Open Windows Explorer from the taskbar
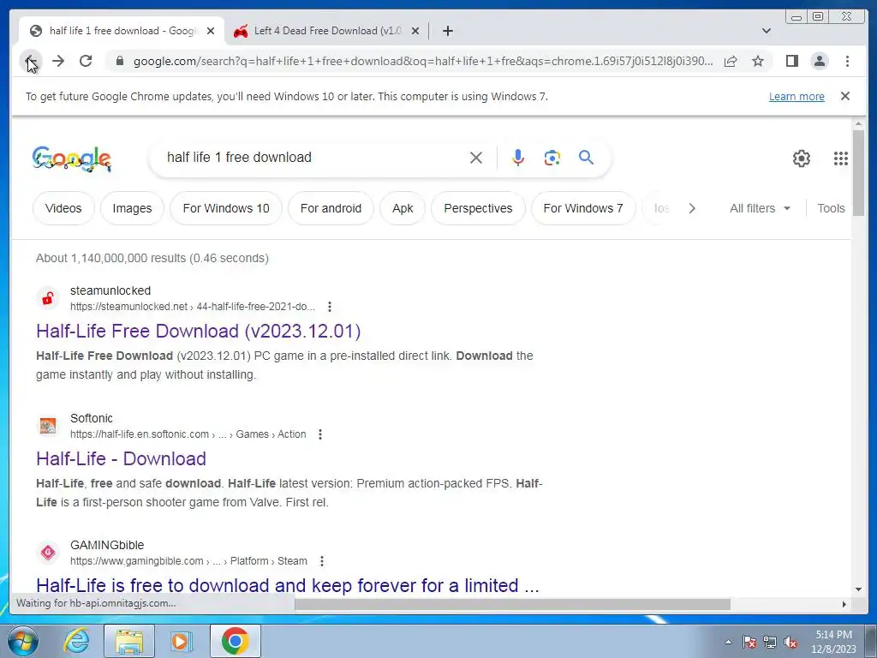The image size is (877, 658). 128,641
